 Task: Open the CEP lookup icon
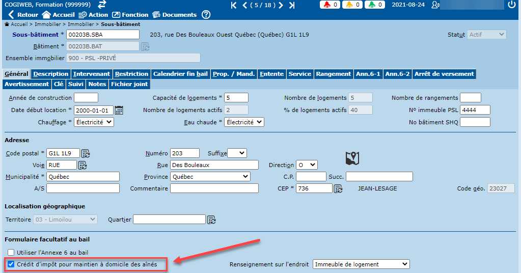click(x=338, y=189)
